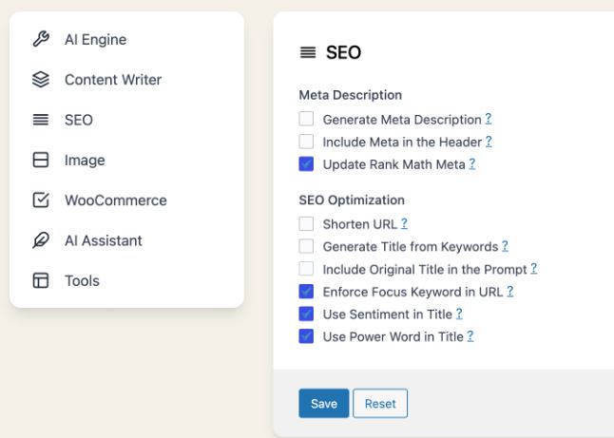Click the lines icon next to SEO in sidebar

(41, 120)
